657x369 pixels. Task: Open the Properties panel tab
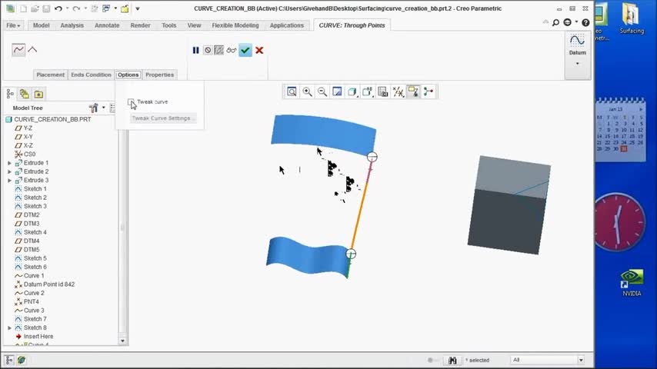tap(160, 75)
